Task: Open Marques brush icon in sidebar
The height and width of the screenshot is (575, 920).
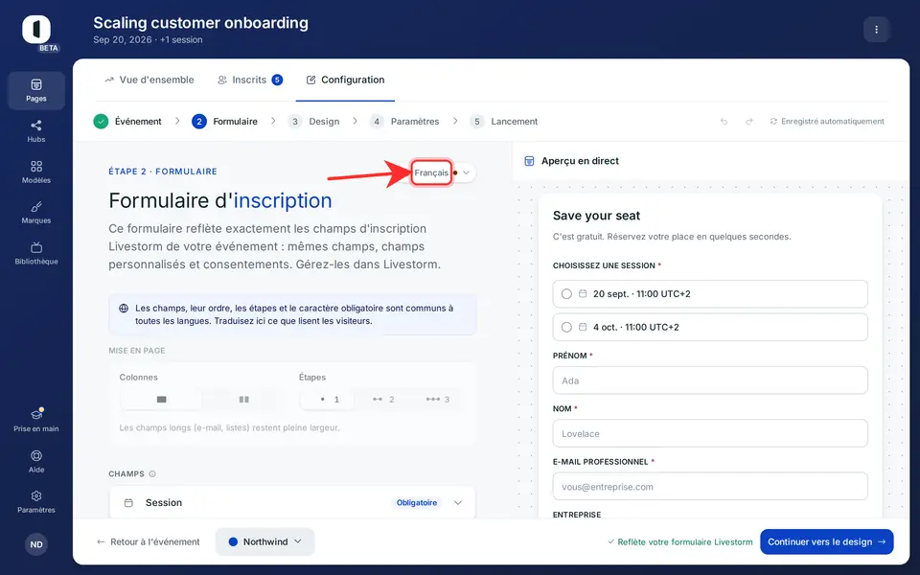Action: tap(36, 207)
